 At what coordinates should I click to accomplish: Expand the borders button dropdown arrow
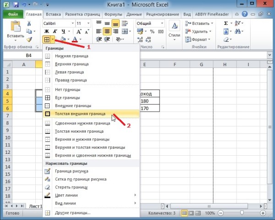(53, 39)
